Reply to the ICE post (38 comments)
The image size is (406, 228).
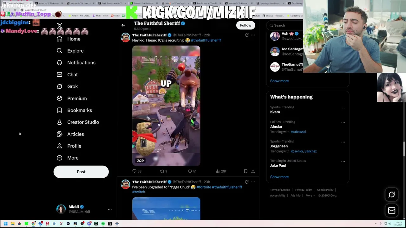(x=137, y=171)
